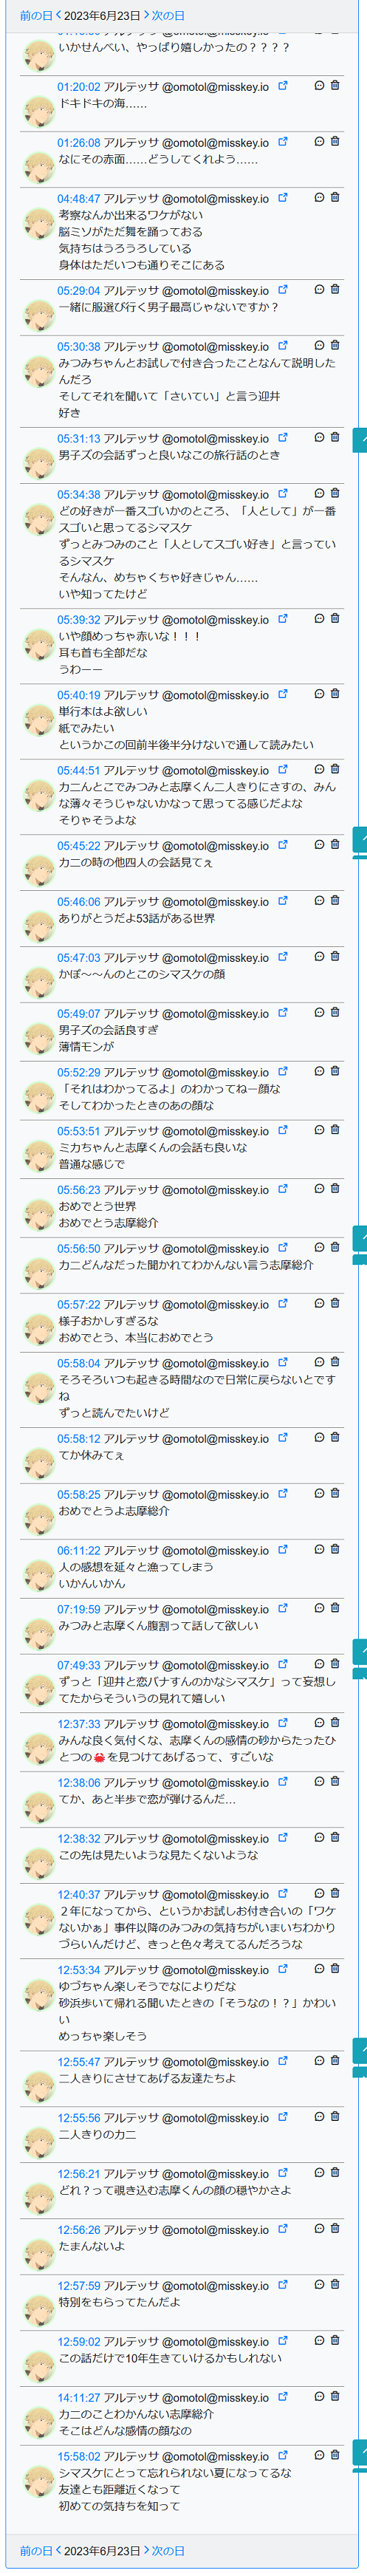Open external link icon for 05:39:32 post
This screenshot has height=2573, width=367.
pyautogui.click(x=282, y=618)
